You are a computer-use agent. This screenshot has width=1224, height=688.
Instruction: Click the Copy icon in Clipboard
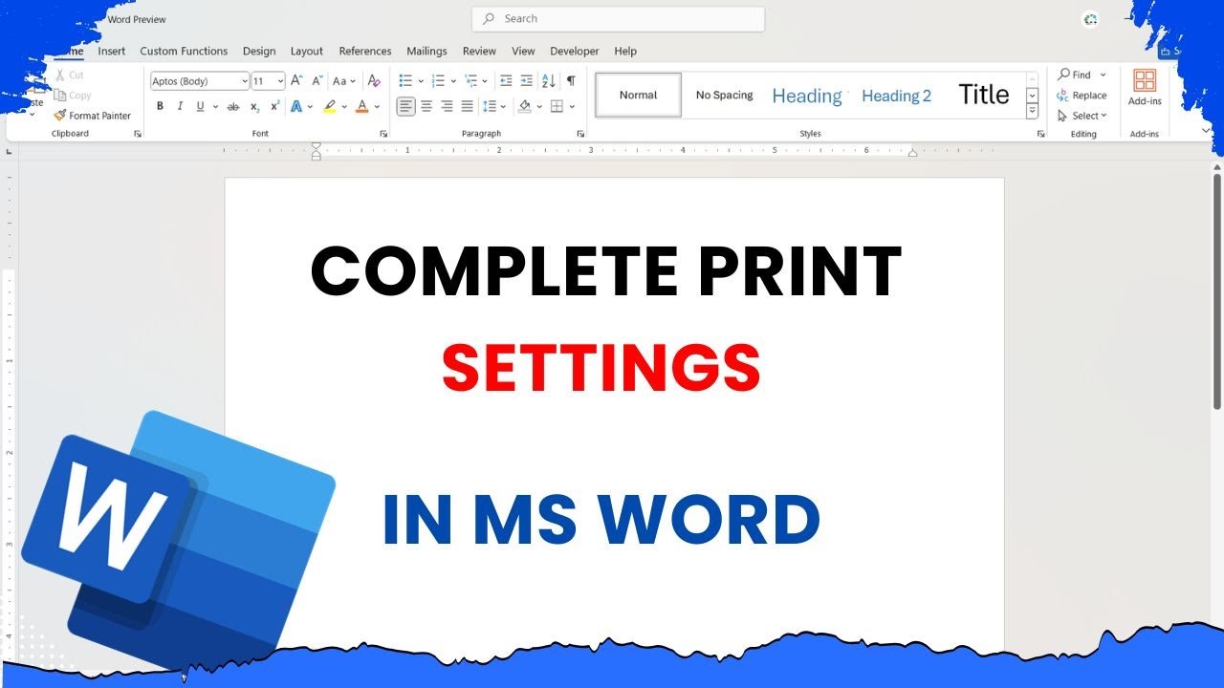pos(60,96)
